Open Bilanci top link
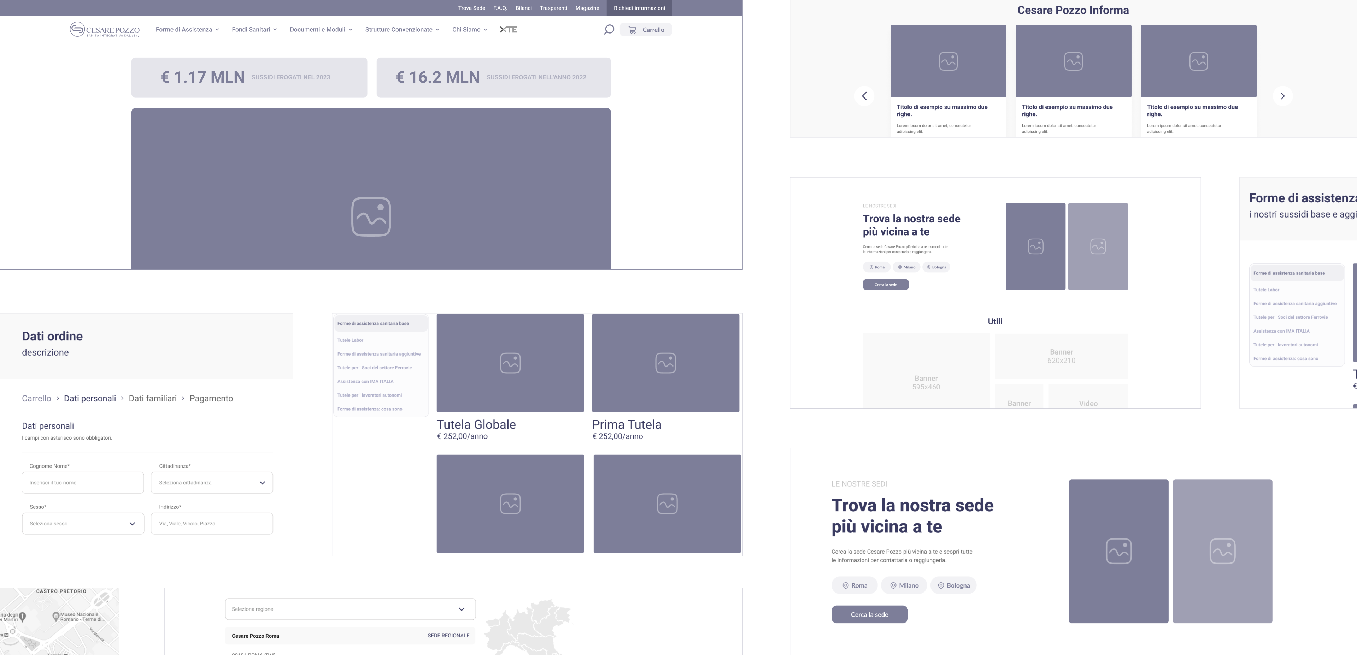 524,8
